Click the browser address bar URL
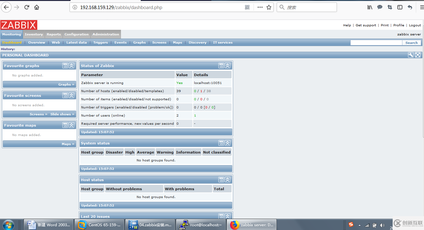Image resolution: width=424 pixels, height=230 pixels. click(x=121, y=7)
